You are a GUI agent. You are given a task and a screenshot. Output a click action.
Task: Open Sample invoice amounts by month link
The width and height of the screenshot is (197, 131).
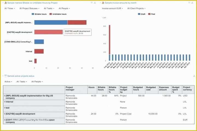click(119, 3)
